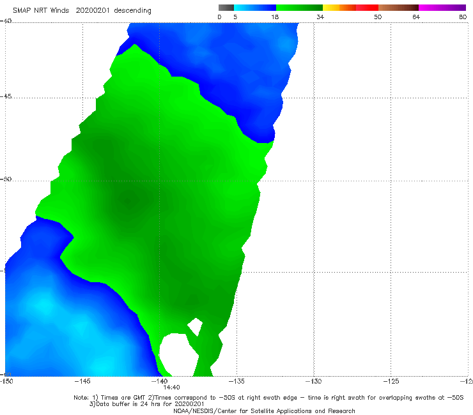The height and width of the screenshot is (415, 473).
Task: Click the magenta 64-80 segment of the color bar
Action: (442, 8)
